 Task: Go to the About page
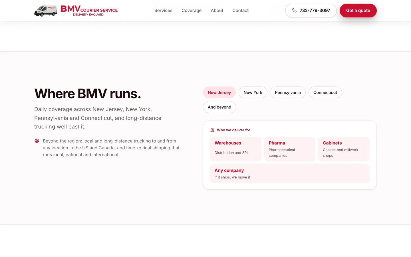(217, 11)
